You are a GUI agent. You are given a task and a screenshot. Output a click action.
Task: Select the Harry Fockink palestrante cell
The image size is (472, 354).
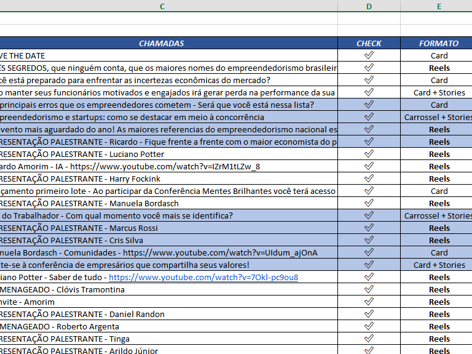(168, 179)
